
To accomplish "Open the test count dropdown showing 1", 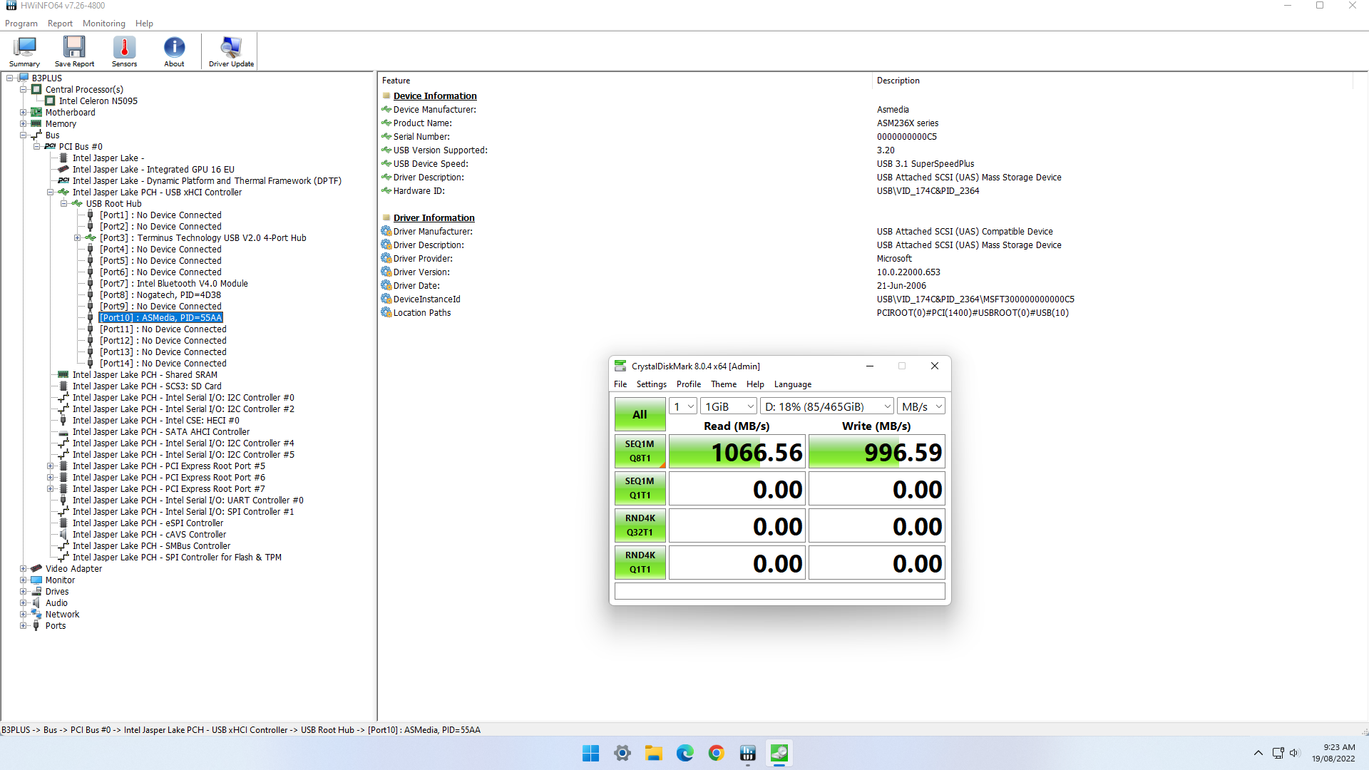I will (x=682, y=406).
